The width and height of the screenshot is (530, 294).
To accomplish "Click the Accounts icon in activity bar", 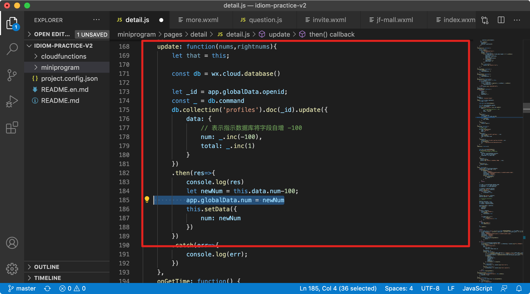I will pos(12,243).
